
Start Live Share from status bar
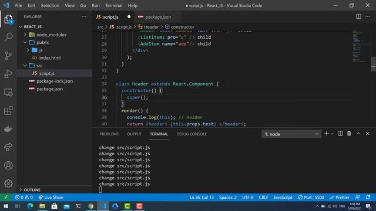[x=51, y=198]
